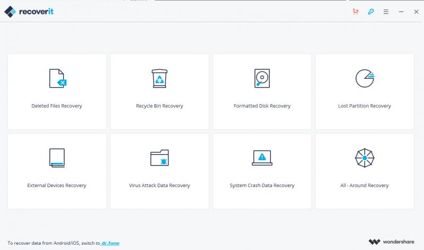The image size is (424, 250).
Task: Minimize the Recoverit window
Action: pyautogui.click(x=401, y=12)
